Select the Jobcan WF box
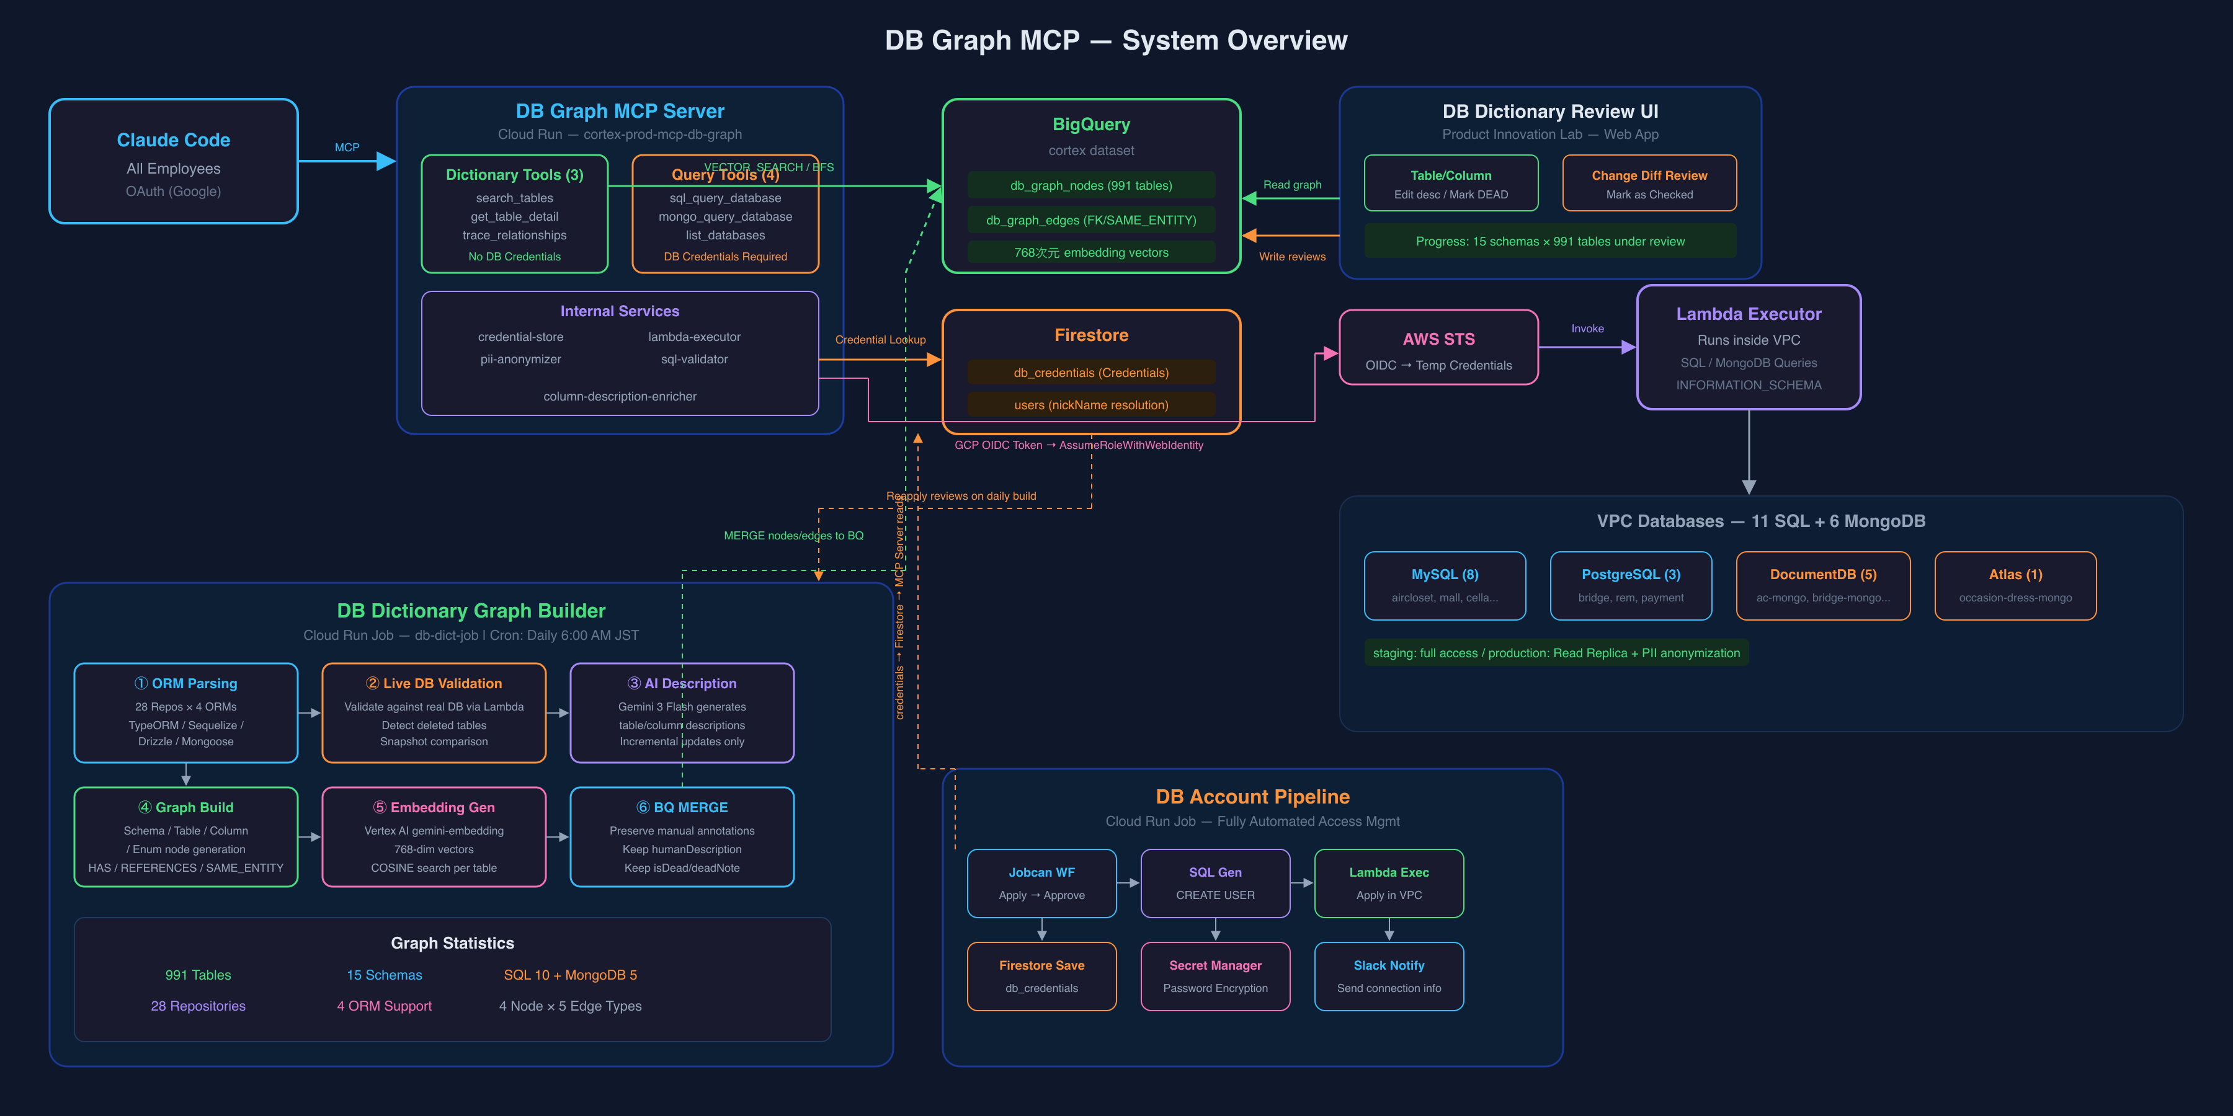Screen dimensions: 2233x1116 tap(1041, 883)
